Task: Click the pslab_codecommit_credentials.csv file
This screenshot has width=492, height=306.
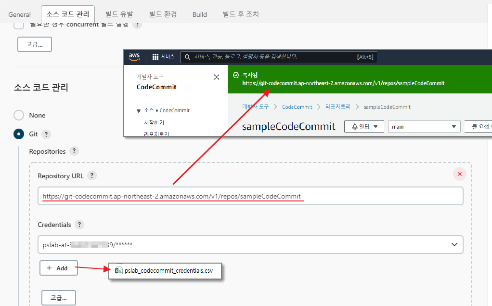Action: [165, 271]
